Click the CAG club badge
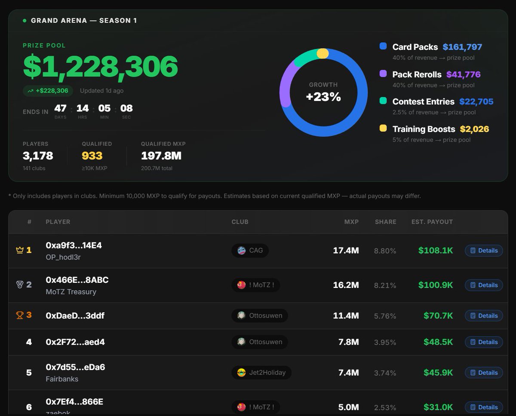Image resolution: width=516 pixels, height=416 pixels. (250, 251)
